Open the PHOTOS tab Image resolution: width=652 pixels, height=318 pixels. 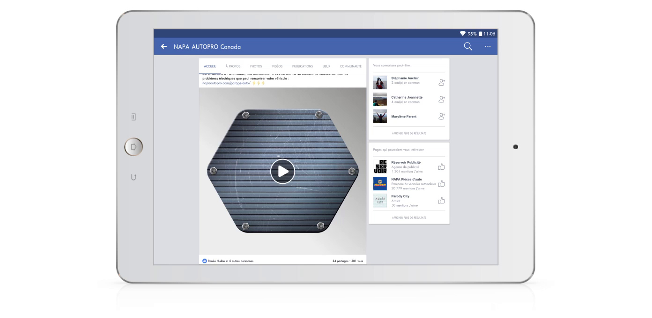point(256,66)
